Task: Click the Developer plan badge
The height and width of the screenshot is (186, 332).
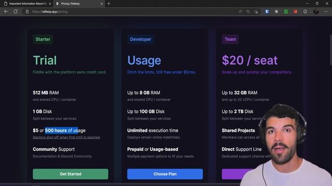Action: click(141, 39)
